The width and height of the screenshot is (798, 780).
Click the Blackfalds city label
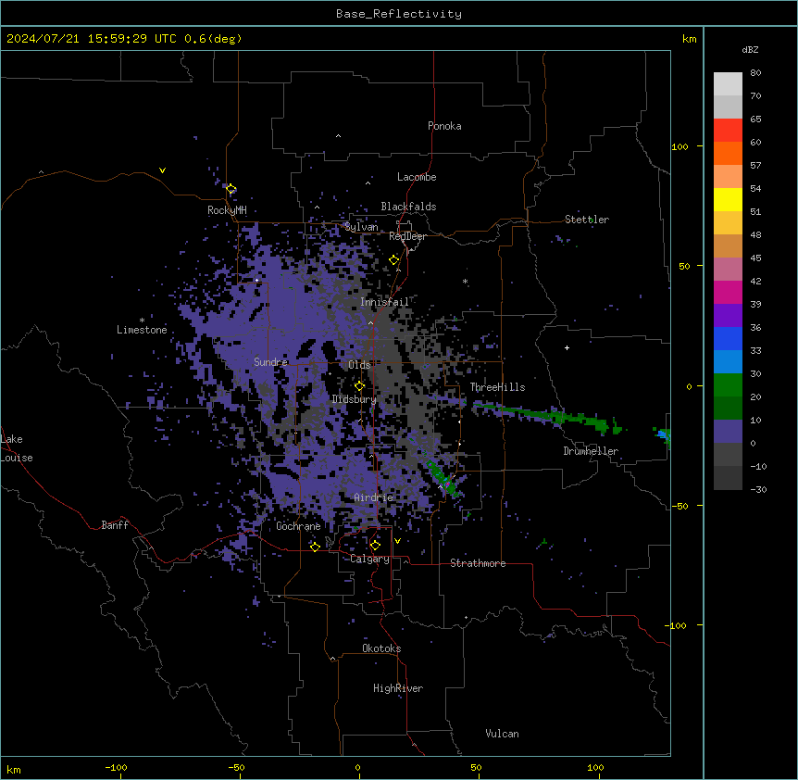pos(408,207)
